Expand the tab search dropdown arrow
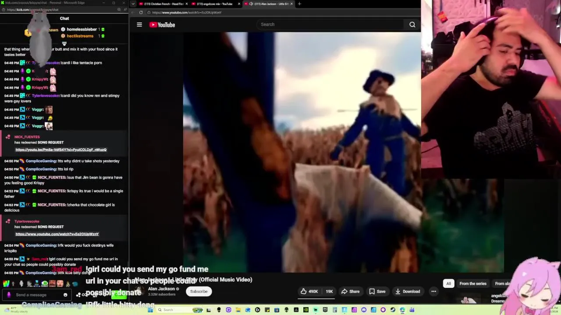 [133, 4]
